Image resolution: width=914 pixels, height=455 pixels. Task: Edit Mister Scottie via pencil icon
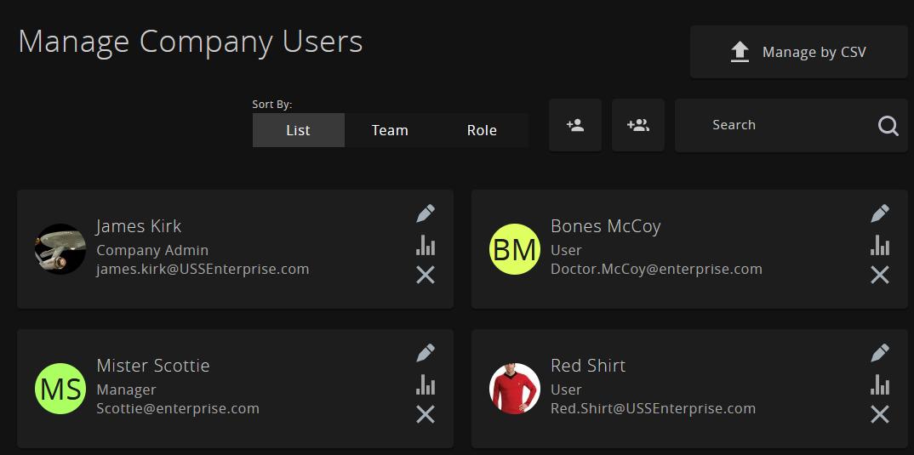pos(426,353)
